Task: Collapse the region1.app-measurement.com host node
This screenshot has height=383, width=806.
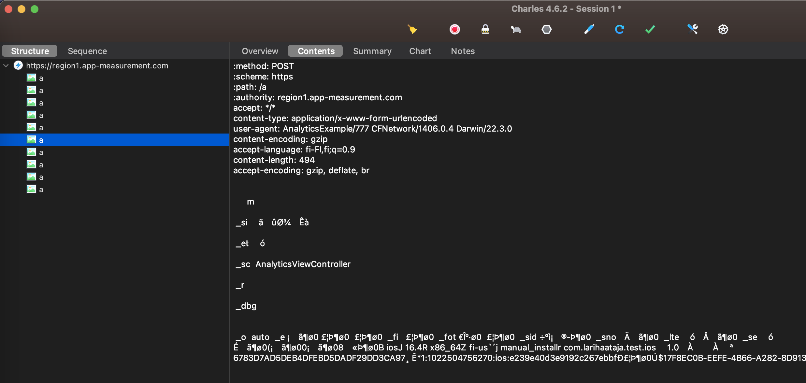Action: click(6, 65)
